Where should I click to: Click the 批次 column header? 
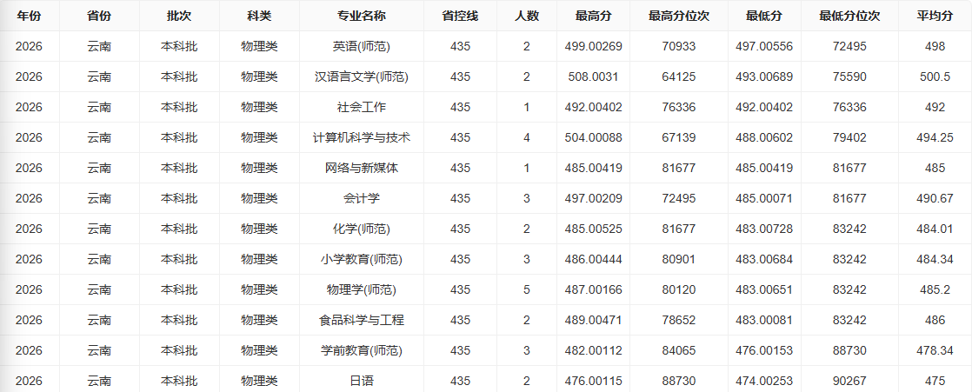pyautogui.click(x=179, y=17)
